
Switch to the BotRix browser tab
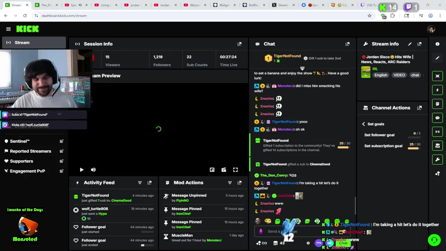point(254,5)
